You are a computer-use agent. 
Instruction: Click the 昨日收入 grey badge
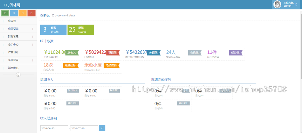click(x=72, y=91)
